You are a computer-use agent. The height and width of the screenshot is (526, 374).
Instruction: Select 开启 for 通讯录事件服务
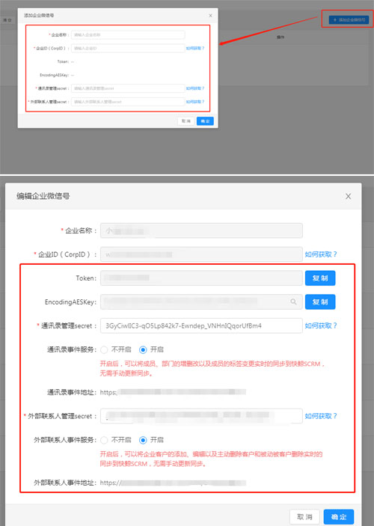coord(143,349)
